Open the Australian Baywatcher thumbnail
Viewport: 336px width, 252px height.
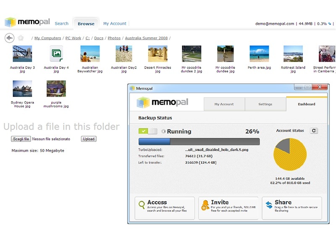(90, 54)
